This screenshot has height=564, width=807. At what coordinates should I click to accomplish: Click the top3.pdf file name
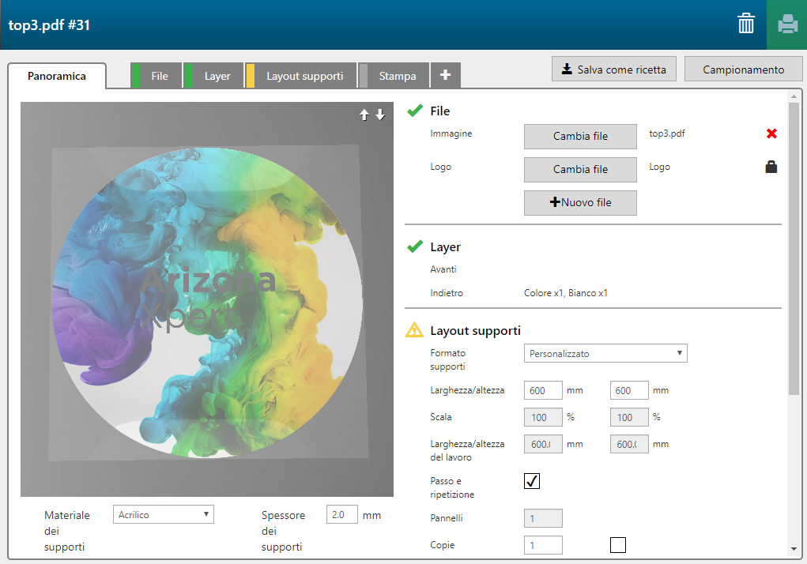click(667, 133)
